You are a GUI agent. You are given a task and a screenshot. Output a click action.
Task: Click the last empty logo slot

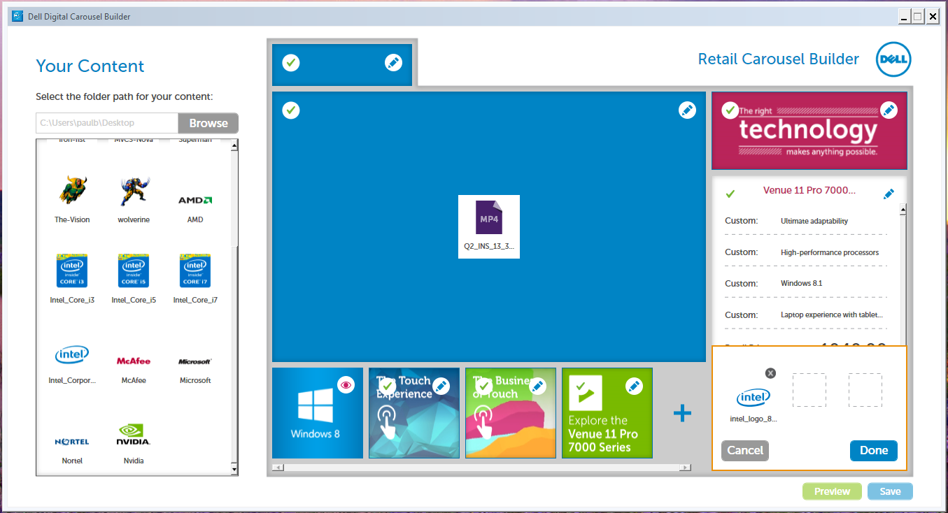865,390
